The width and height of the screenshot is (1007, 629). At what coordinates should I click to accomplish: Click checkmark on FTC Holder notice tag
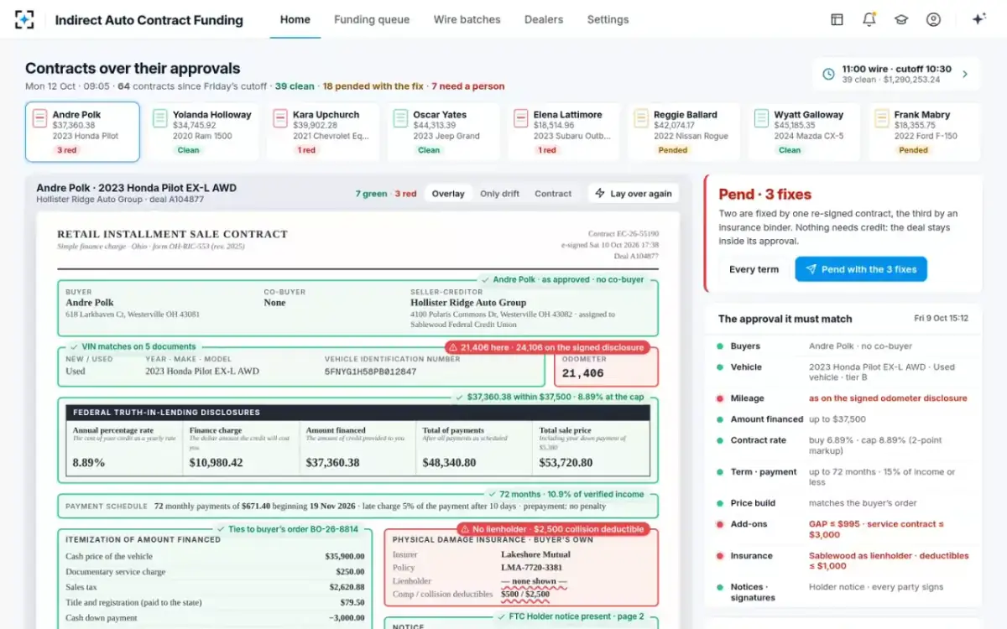(x=501, y=616)
